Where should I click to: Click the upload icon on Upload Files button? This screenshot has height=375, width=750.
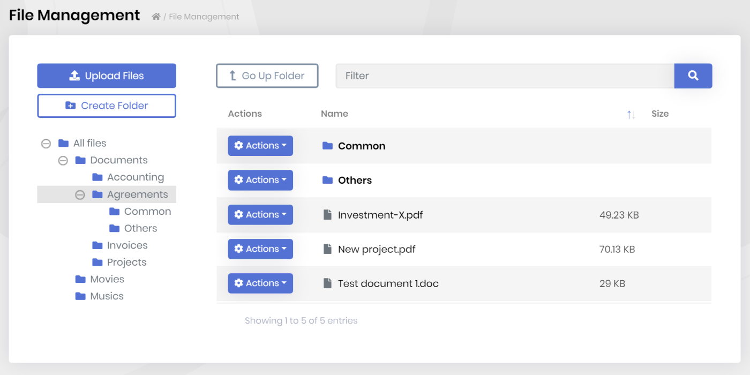tap(76, 76)
